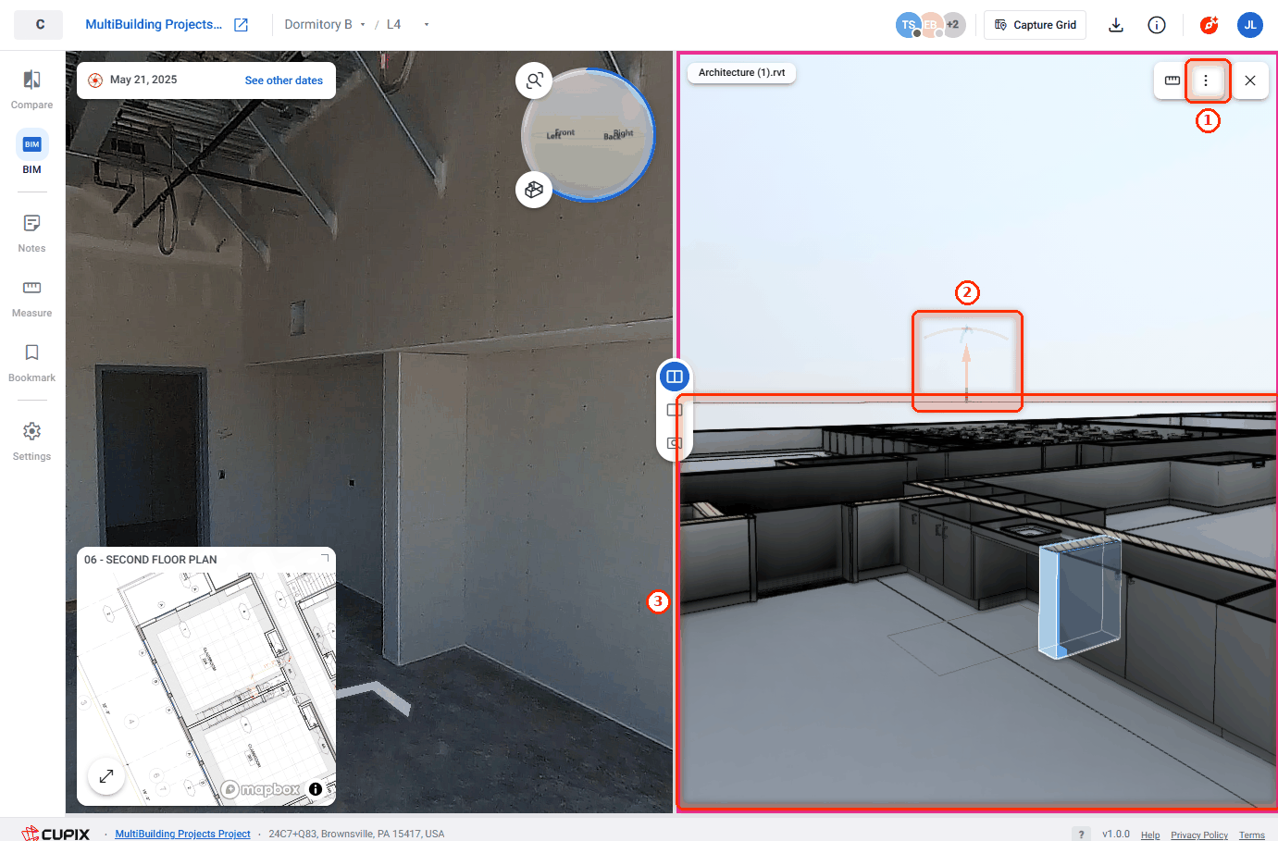
Task: Click the orientation compass dial
Action: [589, 135]
